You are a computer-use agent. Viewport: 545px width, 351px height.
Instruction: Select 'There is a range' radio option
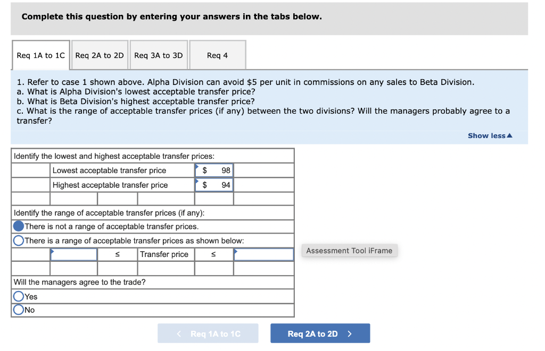(x=19, y=241)
